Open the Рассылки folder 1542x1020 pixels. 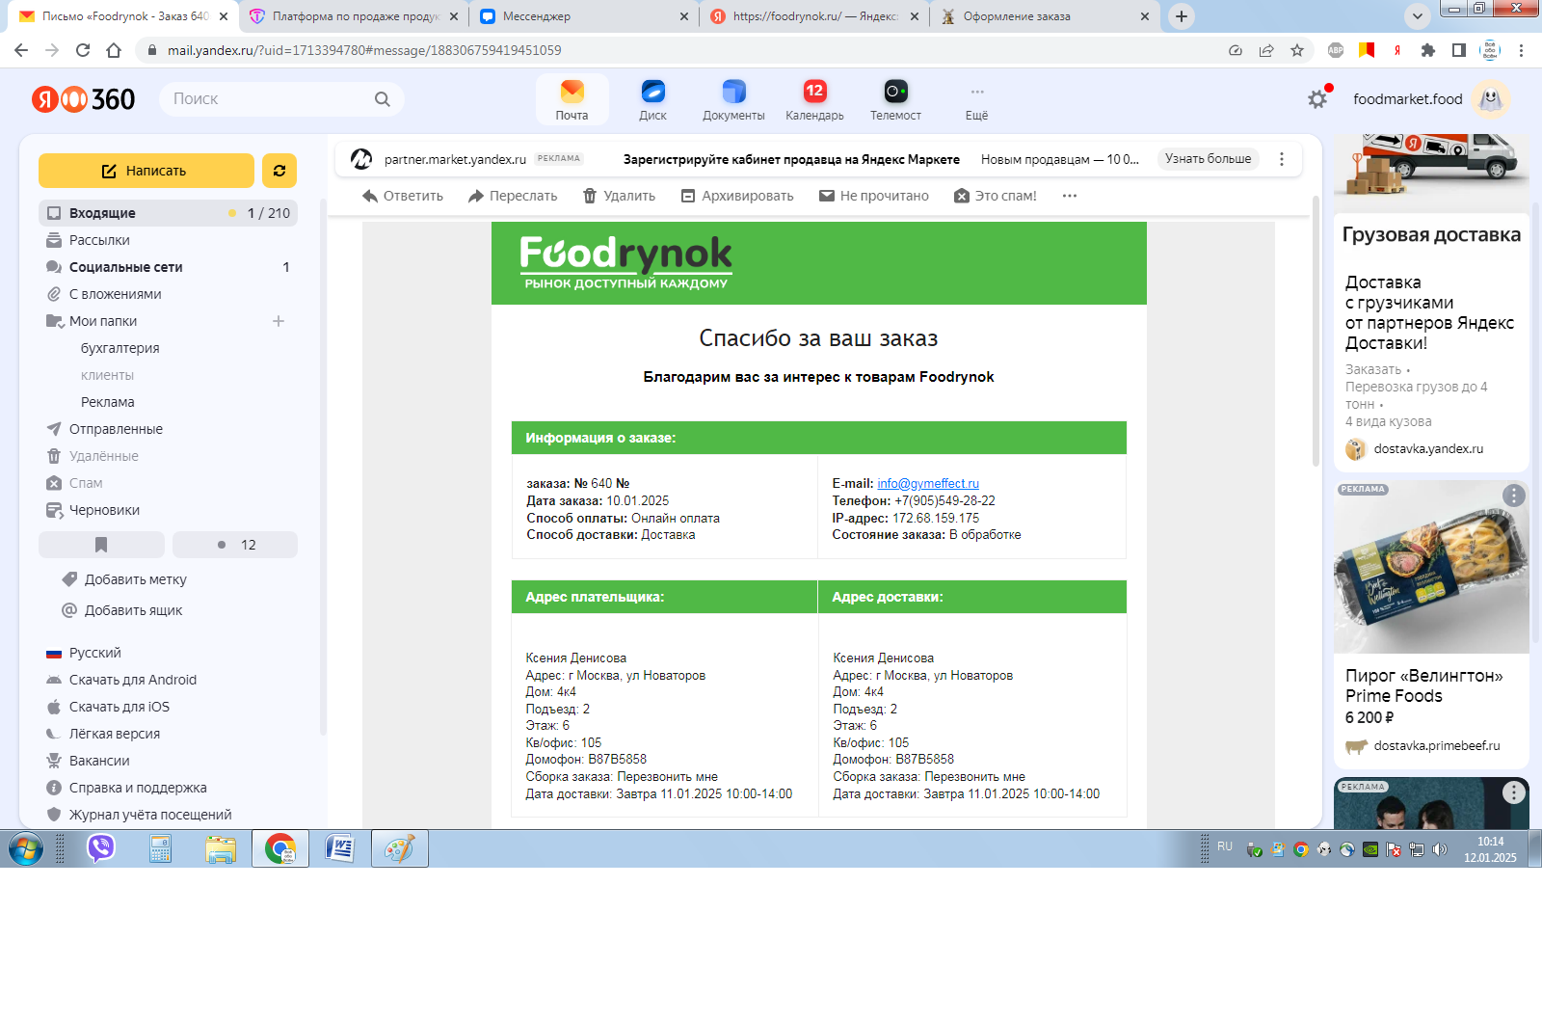(x=168, y=240)
